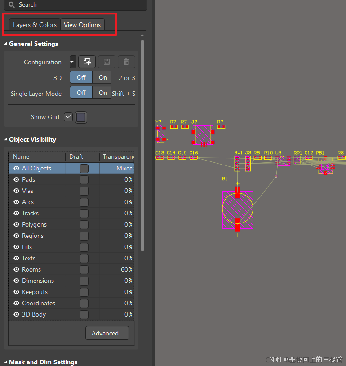Click the panel vertical scrollbar
This screenshot has height=366, width=346.
[x=142, y=146]
